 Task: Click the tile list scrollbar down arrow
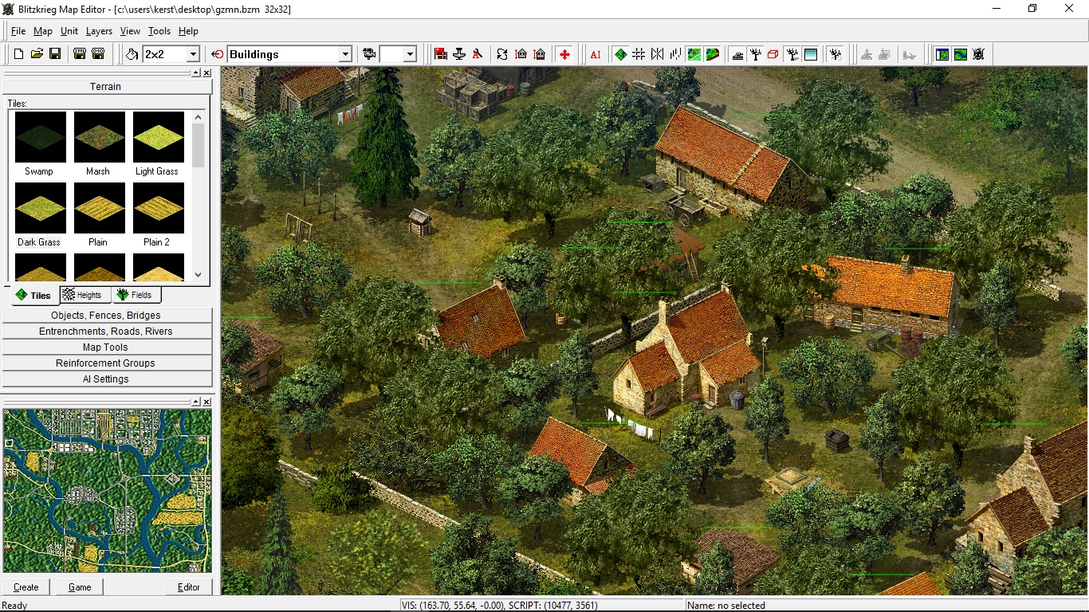199,275
